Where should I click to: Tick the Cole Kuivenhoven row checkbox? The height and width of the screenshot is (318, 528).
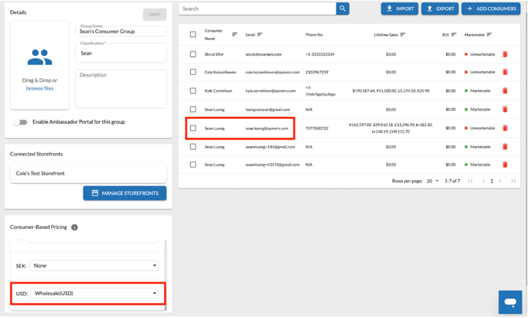[x=193, y=72]
